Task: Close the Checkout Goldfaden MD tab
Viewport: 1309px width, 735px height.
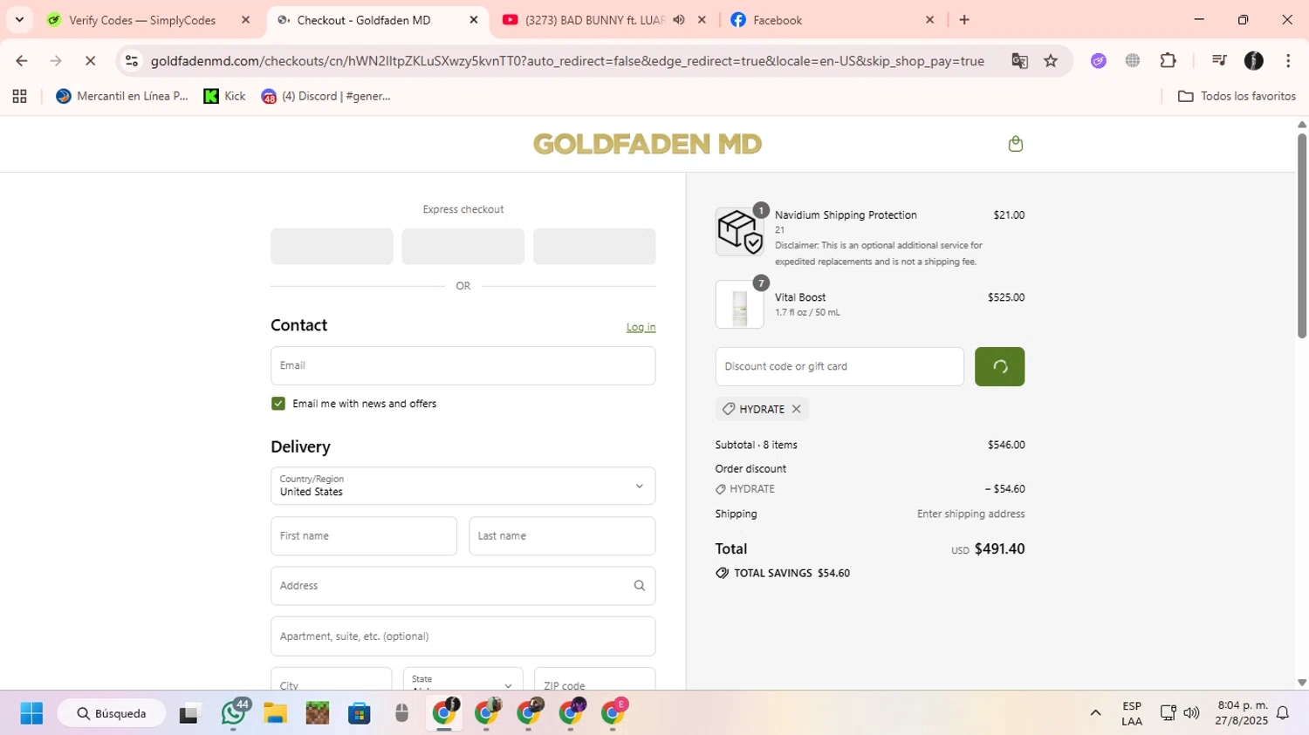Action: (474, 20)
